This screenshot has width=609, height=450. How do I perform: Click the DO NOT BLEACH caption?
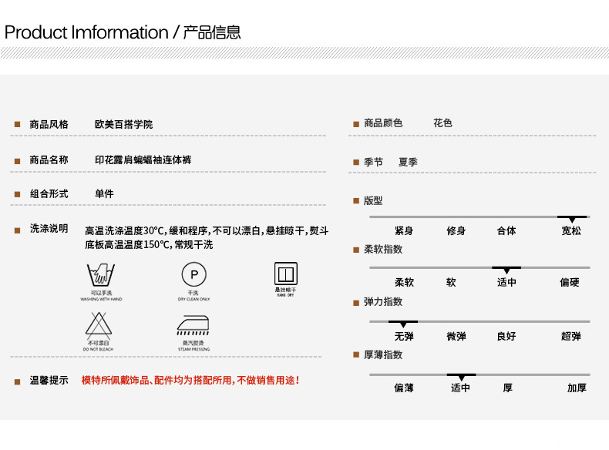tap(98, 349)
